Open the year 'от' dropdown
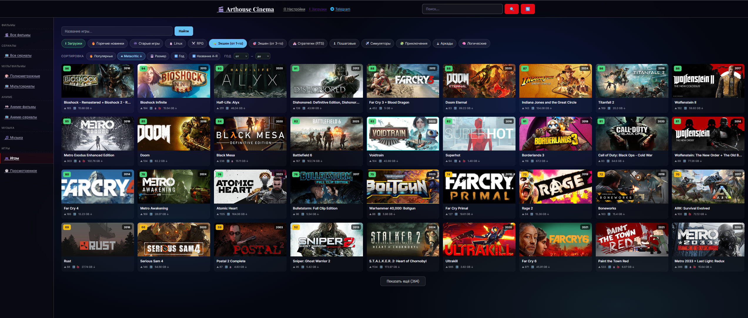Viewport: 748px width, 318px height. 241,56
